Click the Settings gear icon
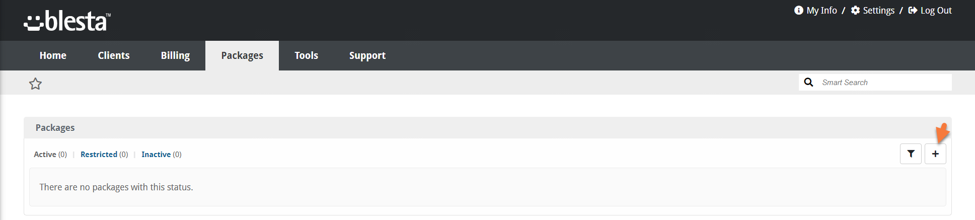Image resolution: width=975 pixels, height=220 pixels. pyautogui.click(x=855, y=11)
